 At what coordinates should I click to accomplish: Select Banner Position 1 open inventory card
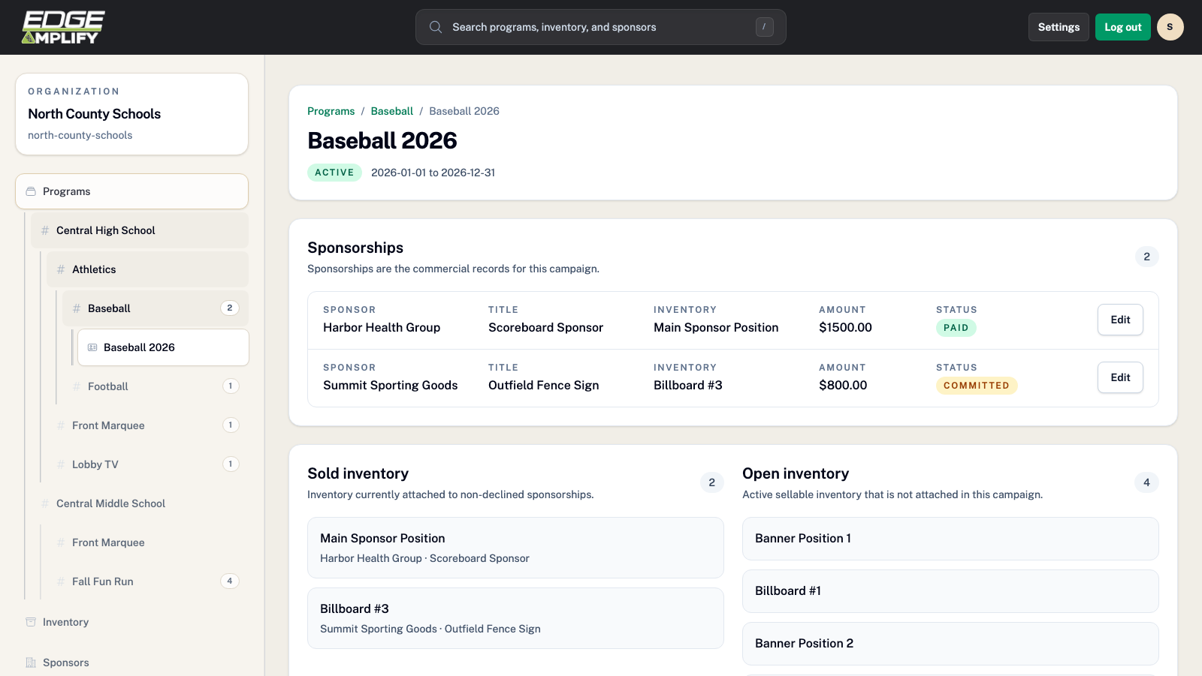950,539
